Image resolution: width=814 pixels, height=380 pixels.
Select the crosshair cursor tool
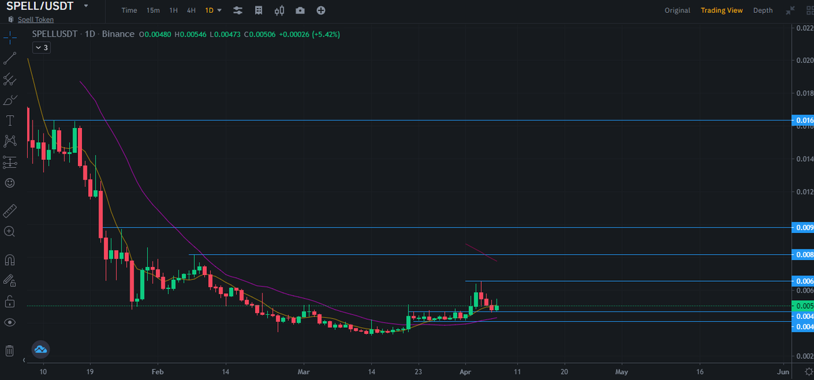9,37
